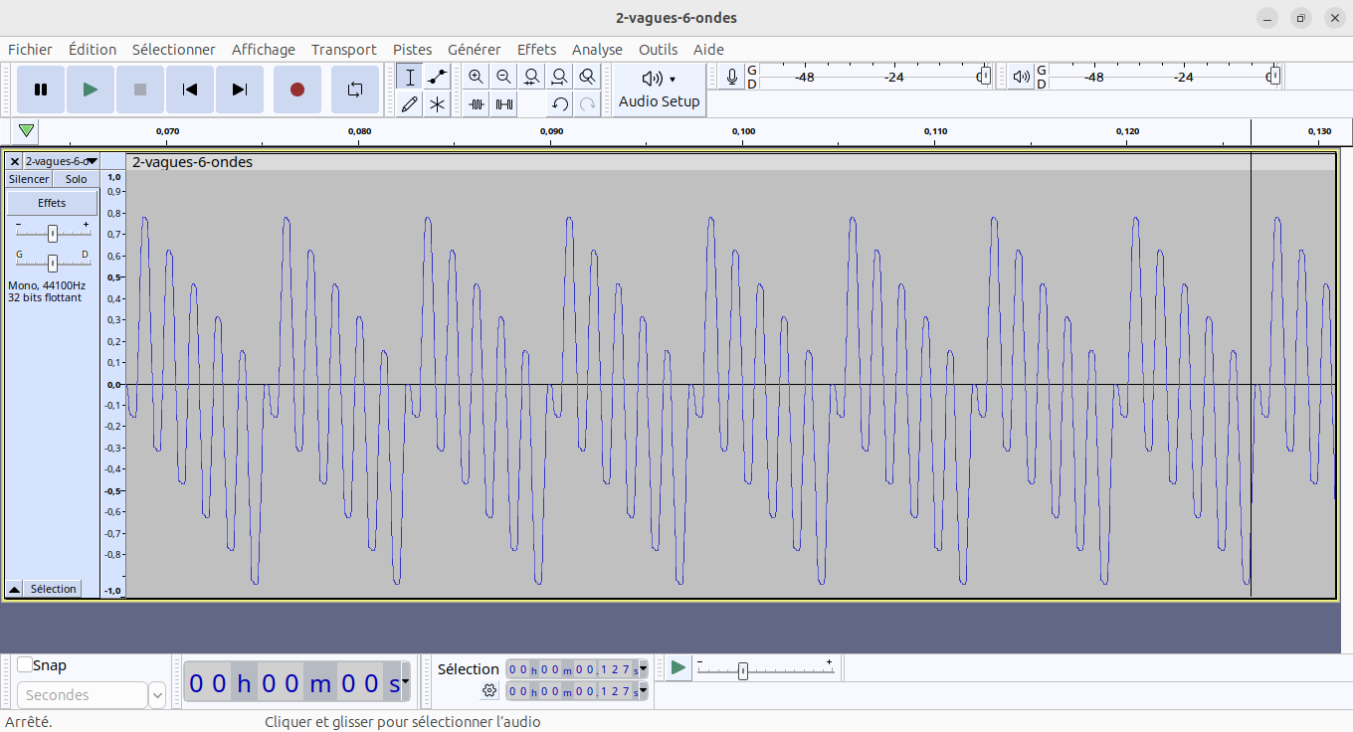
Task: Click the Record button
Action: click(x=296, y=90)
